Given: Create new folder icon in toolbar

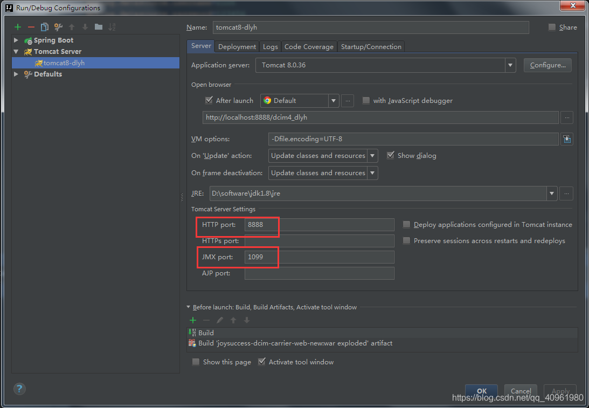Looking at the screenshot, I should point(99,26).
